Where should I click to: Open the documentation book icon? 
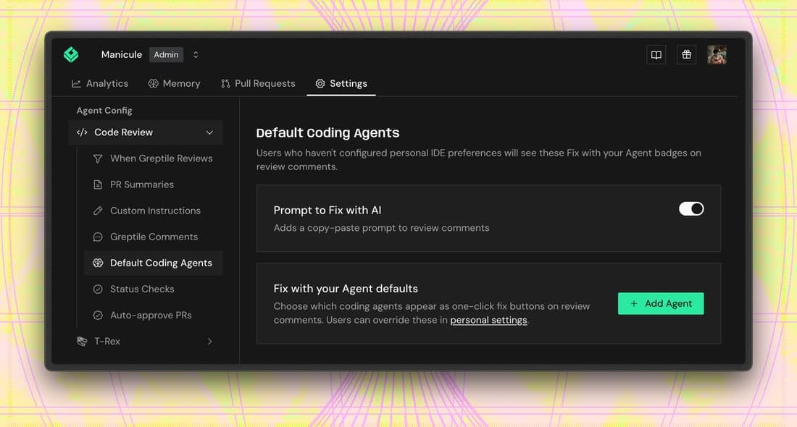(x=656, y=55)
